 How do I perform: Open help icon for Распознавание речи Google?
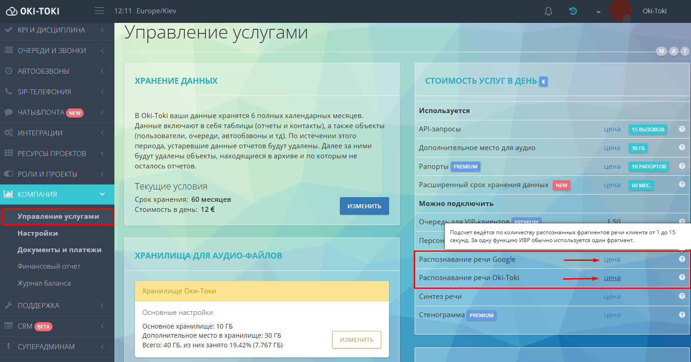[x=682, y=259]
